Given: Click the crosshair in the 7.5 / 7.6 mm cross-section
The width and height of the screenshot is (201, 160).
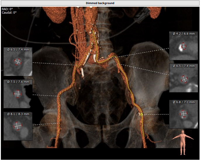Looking at the screenshot, I should point(18,94).
